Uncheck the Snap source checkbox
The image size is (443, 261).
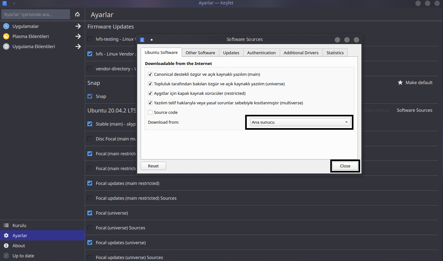(90, 96)
